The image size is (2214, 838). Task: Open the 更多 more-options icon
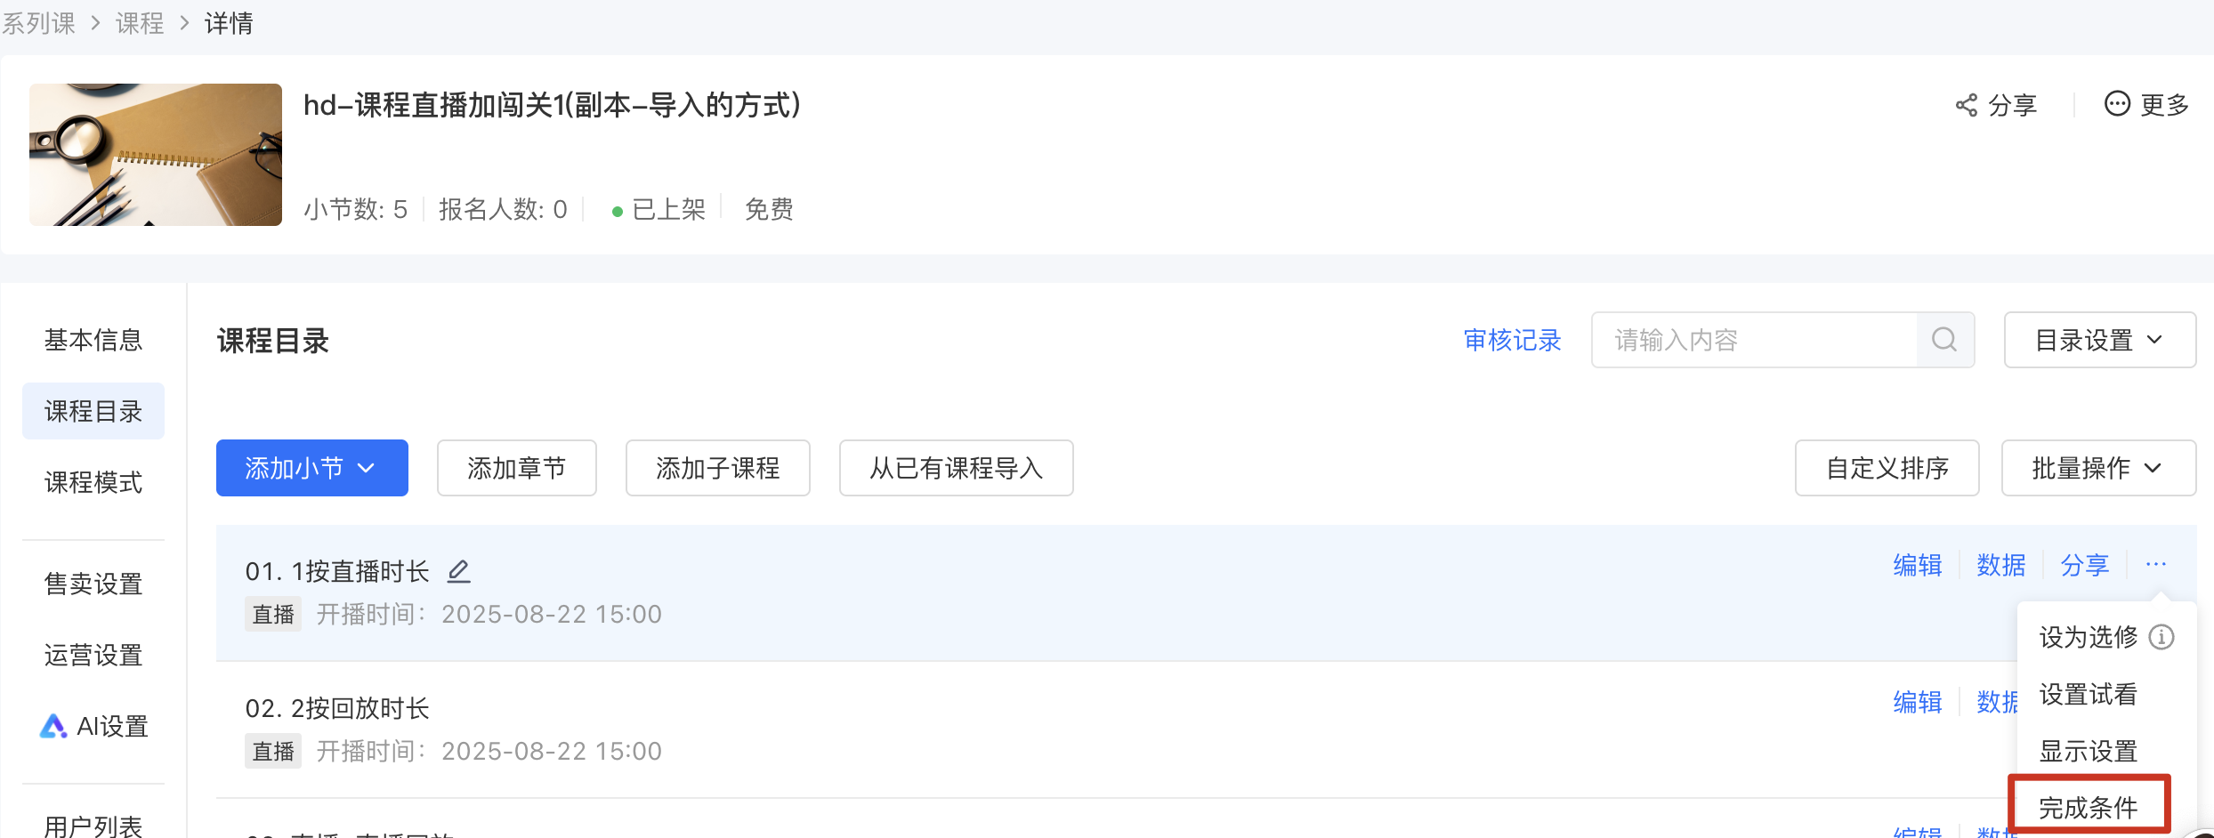click(2117, 104)
